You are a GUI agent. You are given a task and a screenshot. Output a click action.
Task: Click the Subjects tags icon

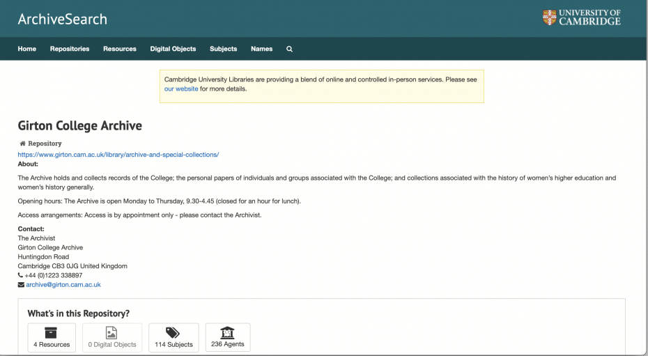[173, 333]
